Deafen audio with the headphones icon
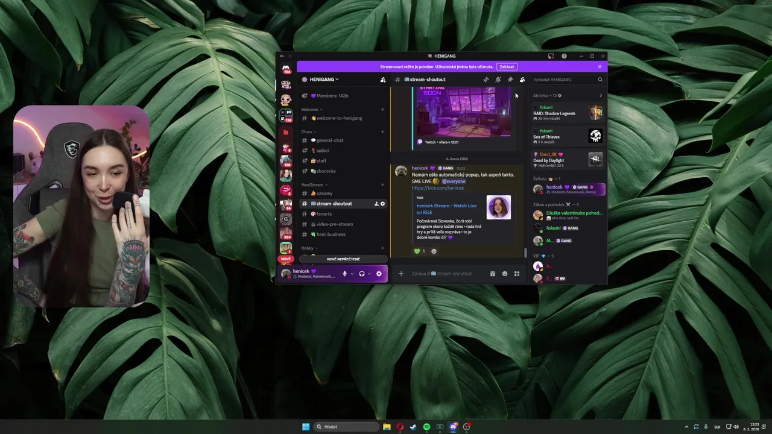Image resolution: width=772 pixels, height=434 pixels. [x=362, y=274]
